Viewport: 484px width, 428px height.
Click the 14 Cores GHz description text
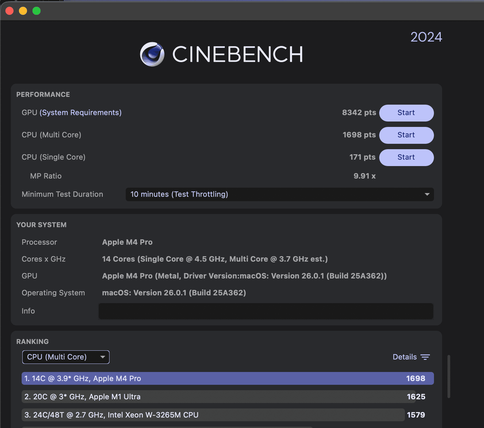click(x=215, y=259)
